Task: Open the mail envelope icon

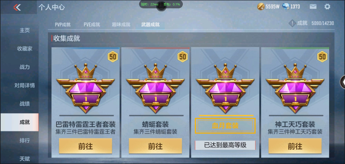Action: click(313, 7)
